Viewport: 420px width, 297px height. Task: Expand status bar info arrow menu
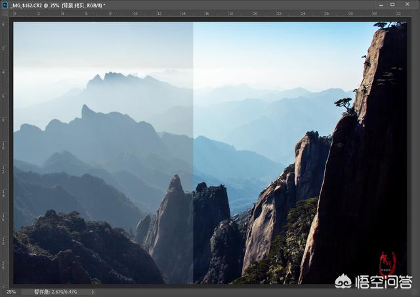click(93, 292)
